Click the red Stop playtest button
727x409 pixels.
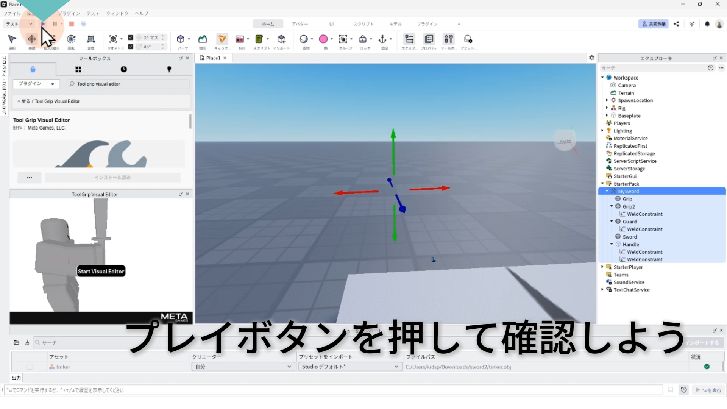72,24
